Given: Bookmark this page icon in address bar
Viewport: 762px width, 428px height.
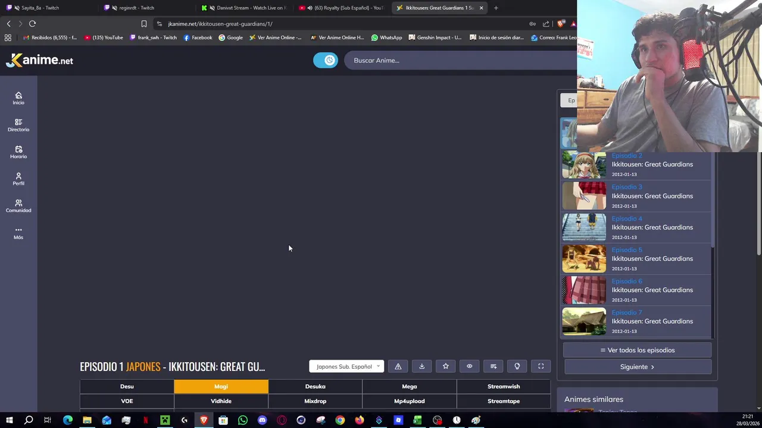Looking at the screenshot, I should (x=143, y=24).
